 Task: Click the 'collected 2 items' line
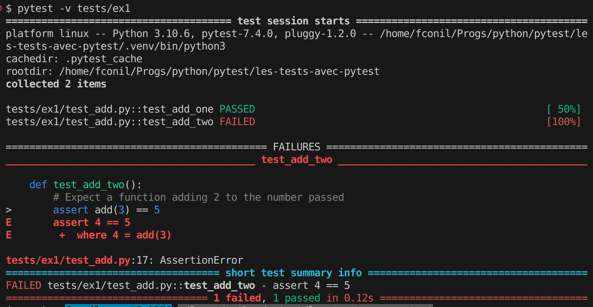(x=56, y=84)
